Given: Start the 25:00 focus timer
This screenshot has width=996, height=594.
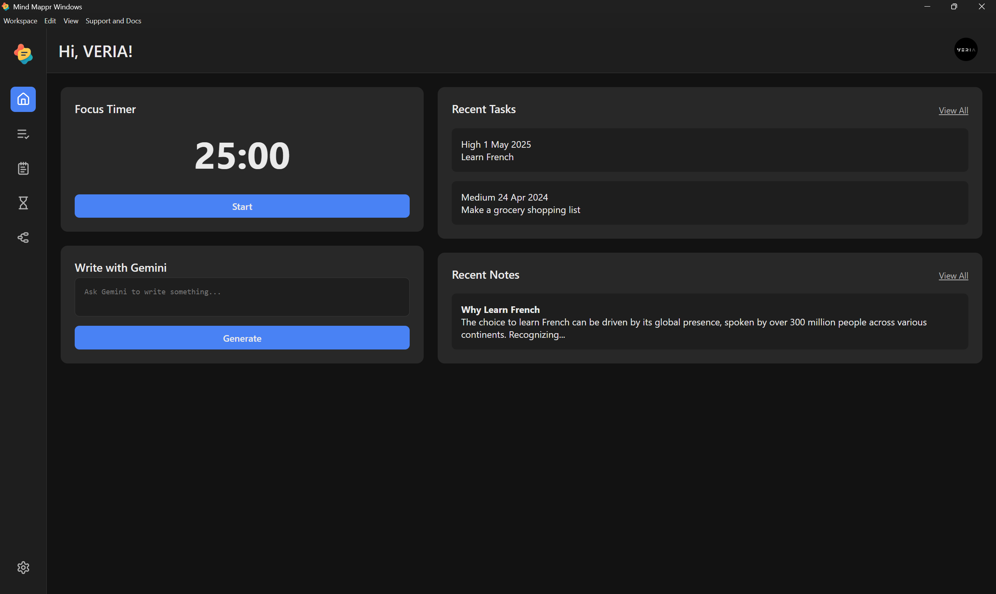Looking at the screenshot, I should pyautogui.click(x=242, y=206).
